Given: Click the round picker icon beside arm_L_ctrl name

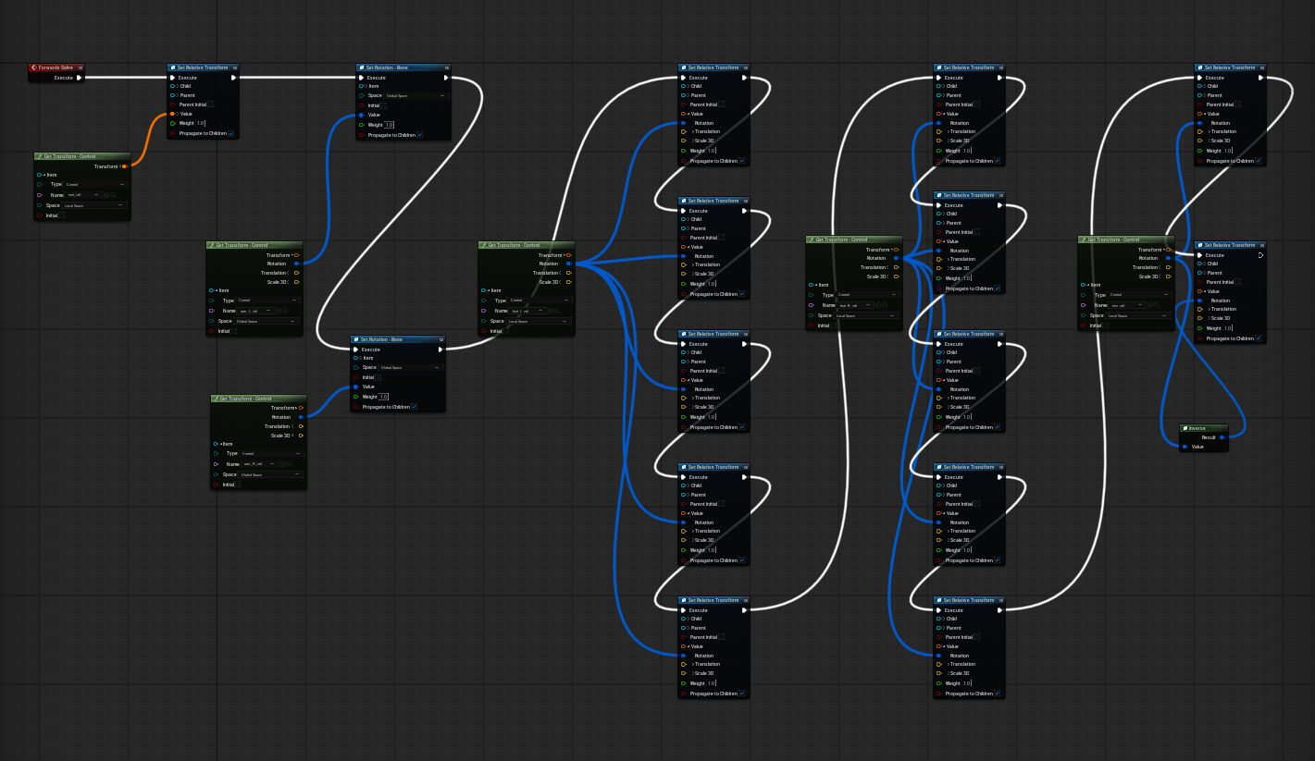Looking at the screenshot, I should coord(279,311).
